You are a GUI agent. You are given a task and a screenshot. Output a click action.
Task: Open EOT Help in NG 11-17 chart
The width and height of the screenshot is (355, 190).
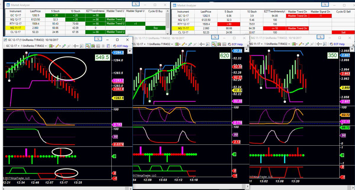coord(337,44)
